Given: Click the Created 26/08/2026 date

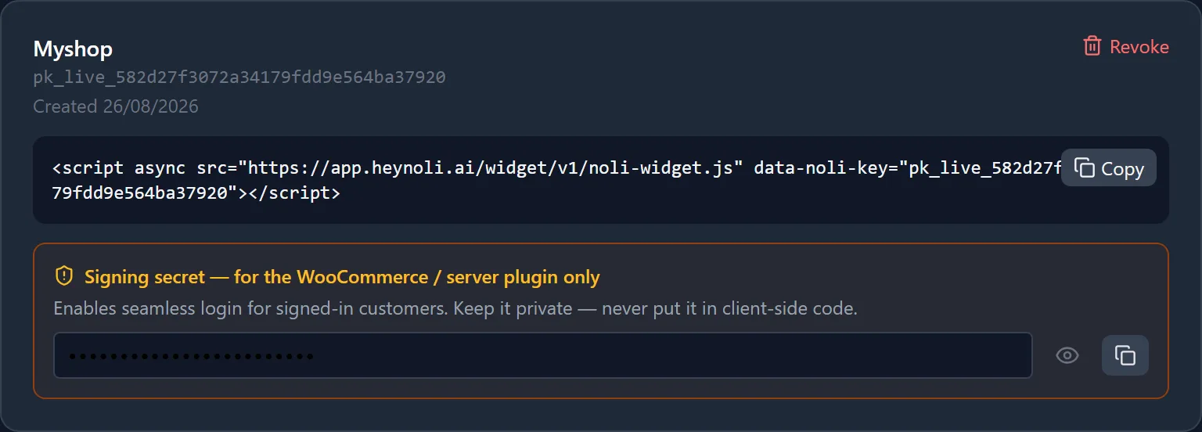Looking at the screenshot, I should (x=116, y=106).
